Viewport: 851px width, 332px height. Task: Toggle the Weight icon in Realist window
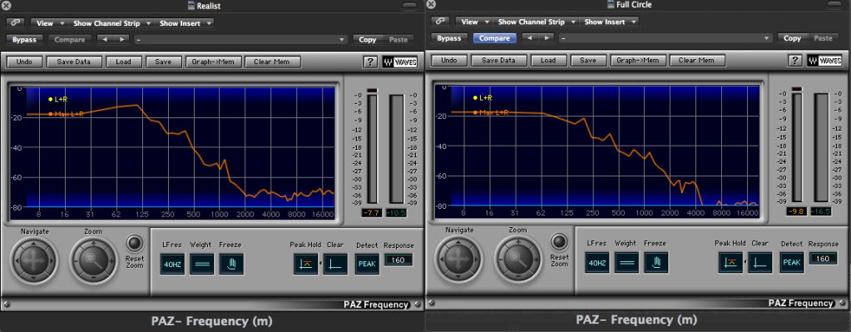tap(201, 265)
